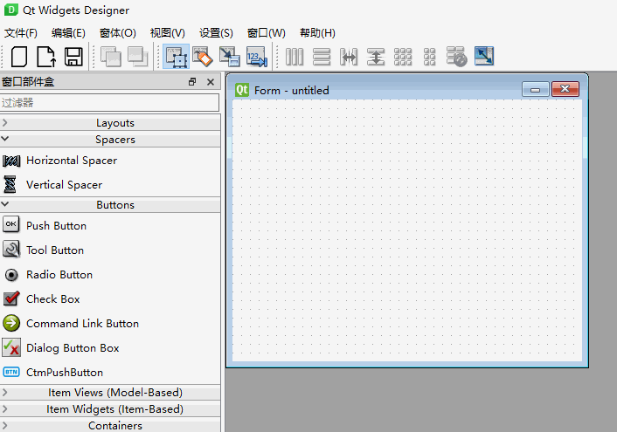The width and height of the screenshot is (617, 432).
Task: Expand the Layouts category
Action: (x=110, y=123)
